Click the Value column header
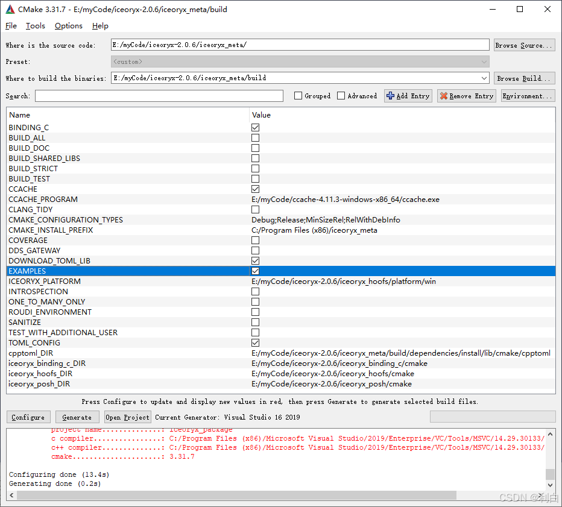The width and height of the screenshot is (562, 507). pyautogui.click(x=402, y=115)
